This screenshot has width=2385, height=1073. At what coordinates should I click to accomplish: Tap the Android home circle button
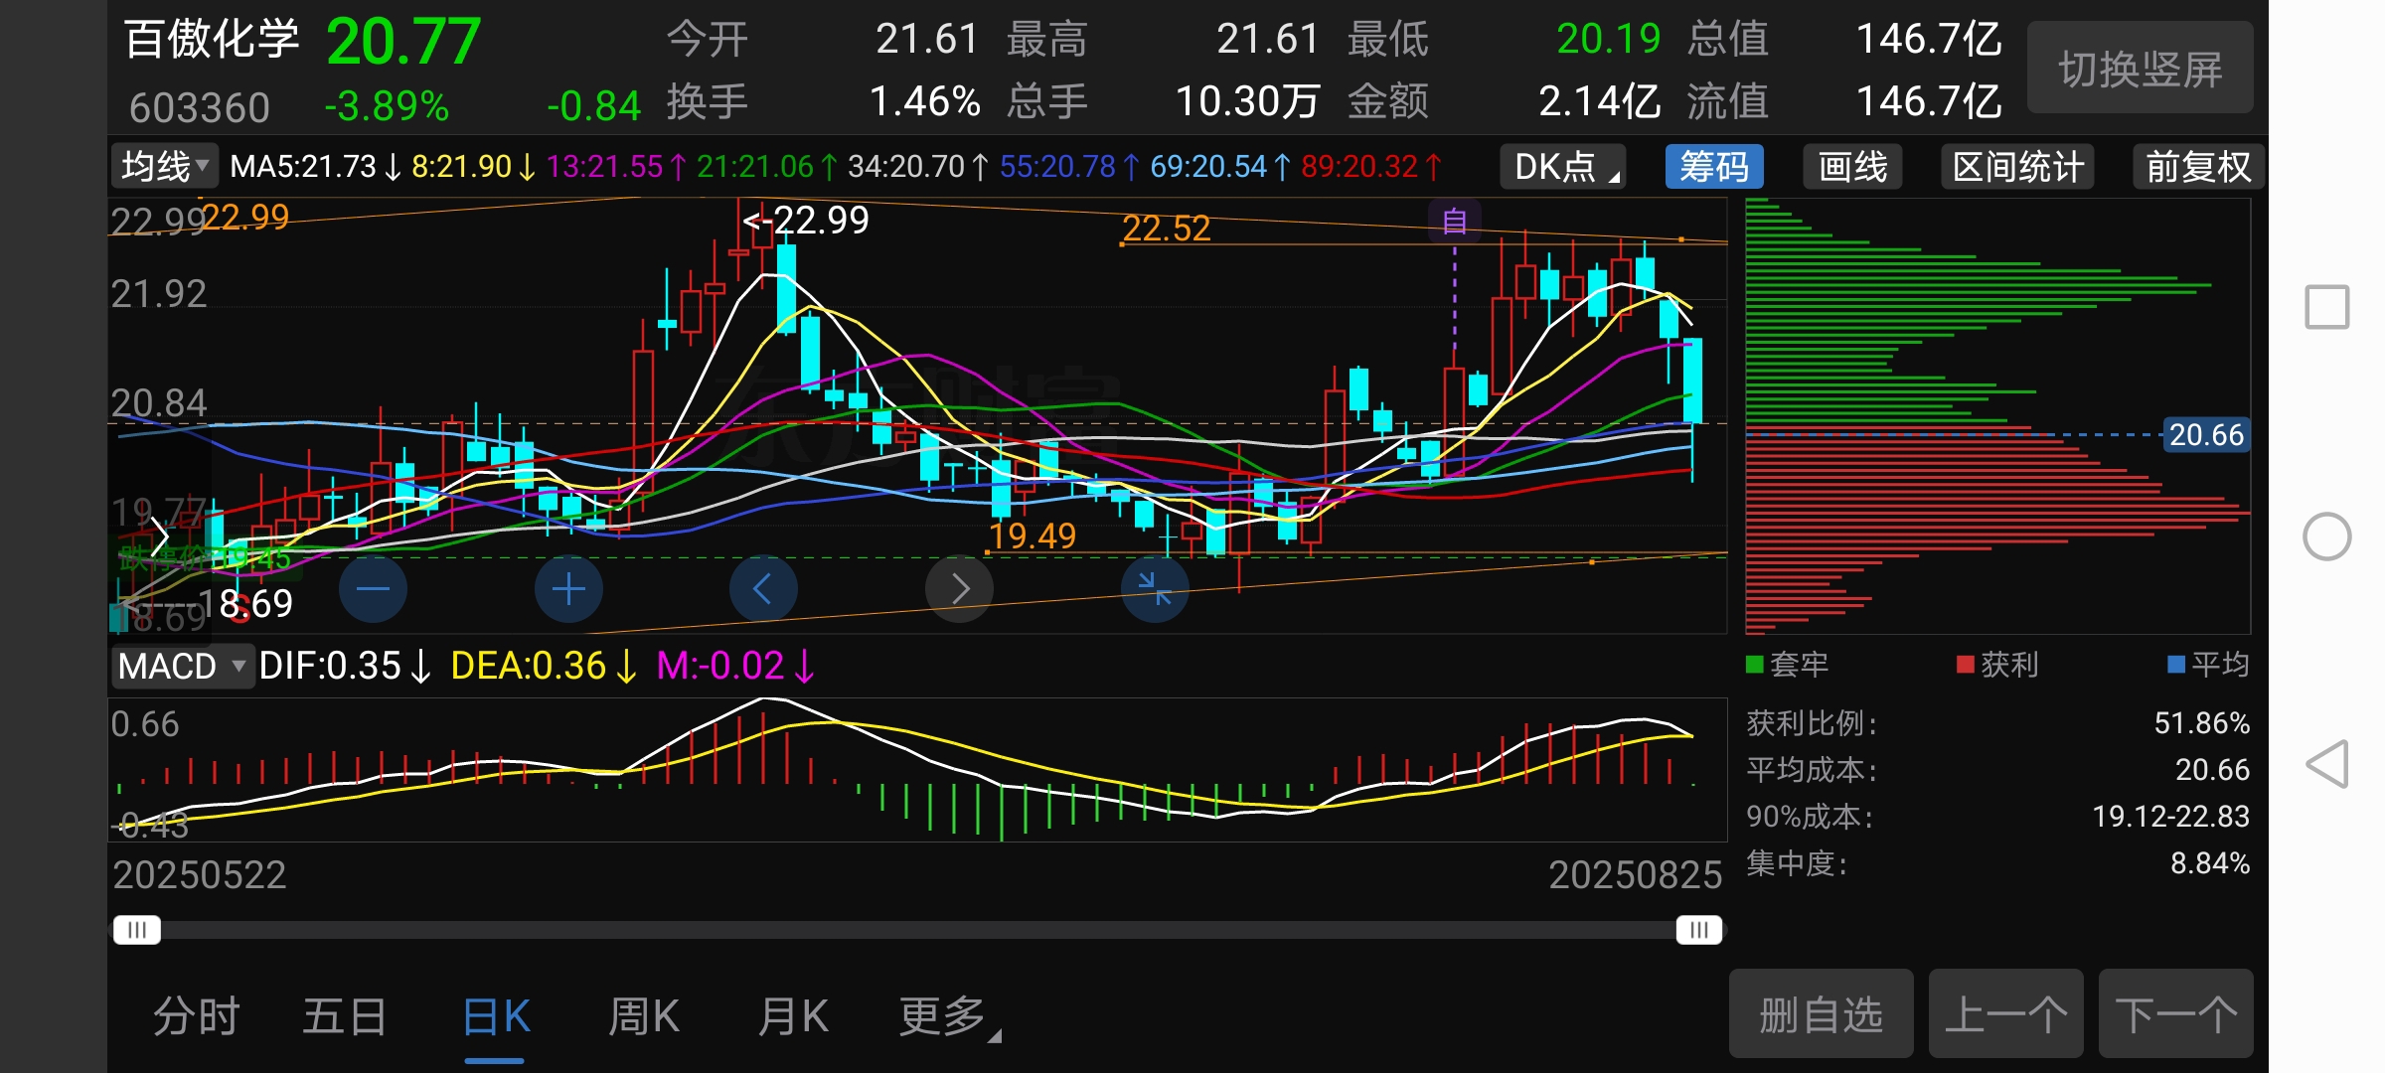[2327, 536]
